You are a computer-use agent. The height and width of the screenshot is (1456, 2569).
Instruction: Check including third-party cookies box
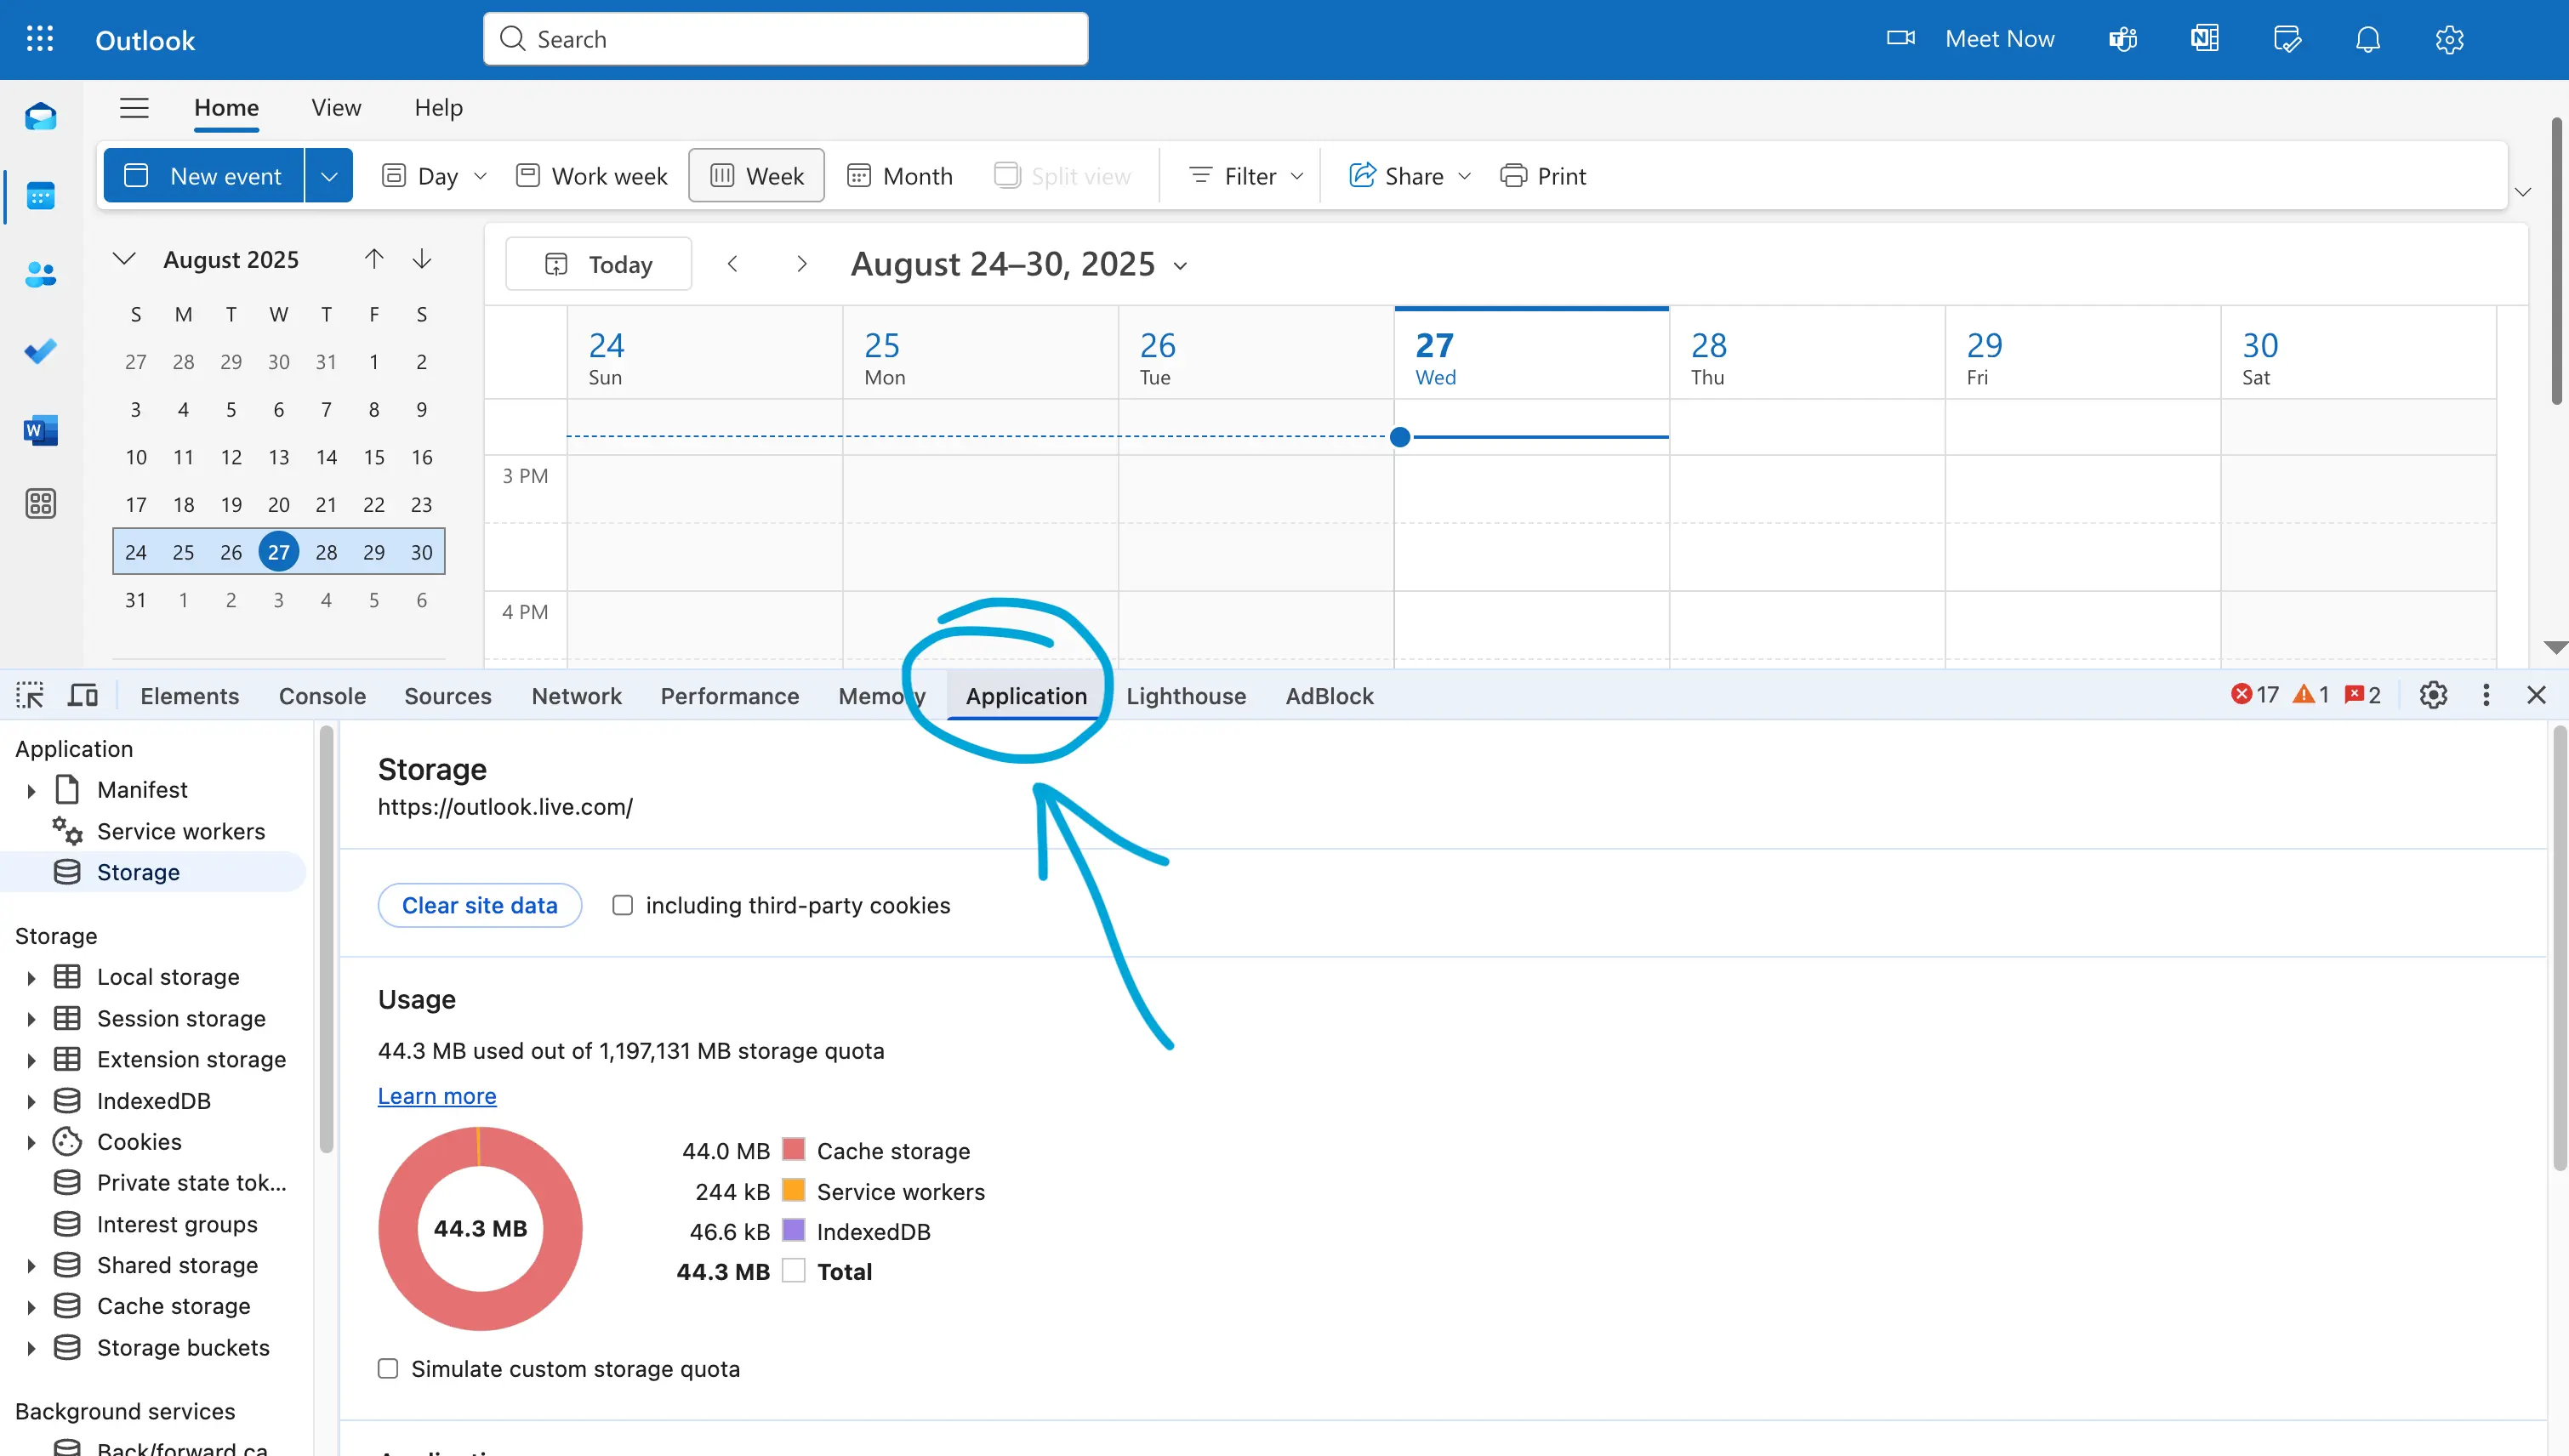(623, 905)
